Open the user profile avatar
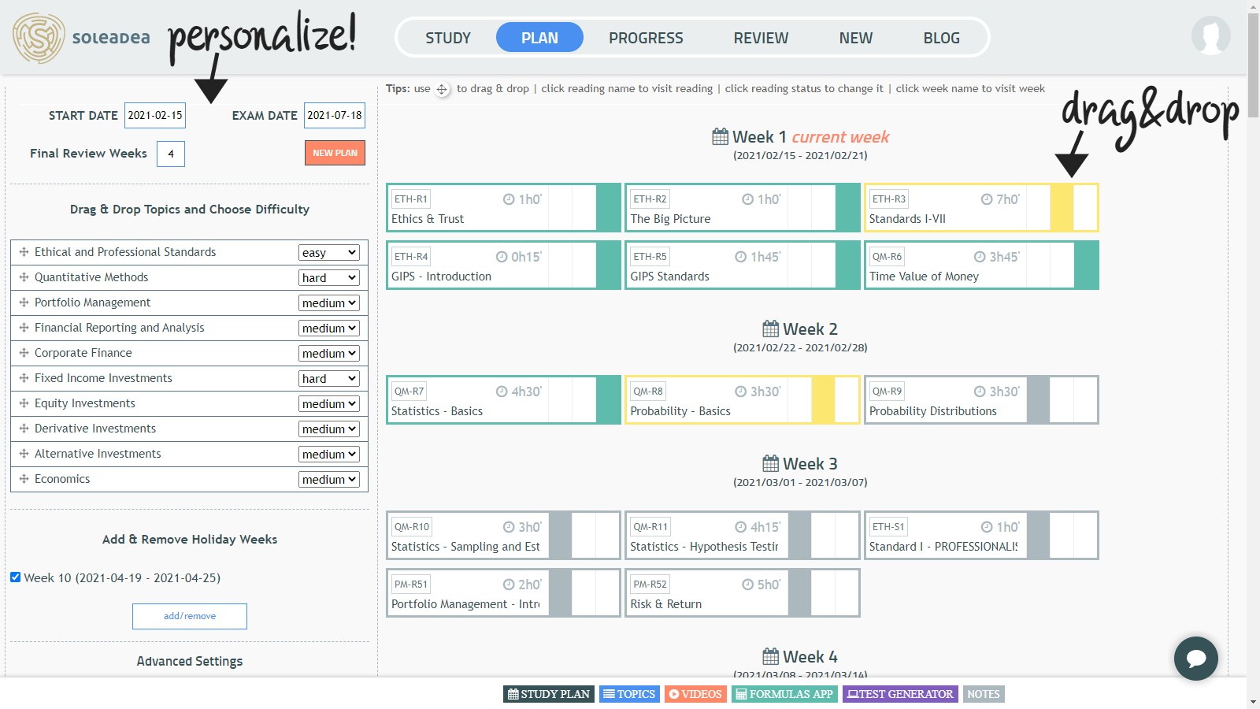Viewport: 1260px width, 709px height. point(1210,36)
